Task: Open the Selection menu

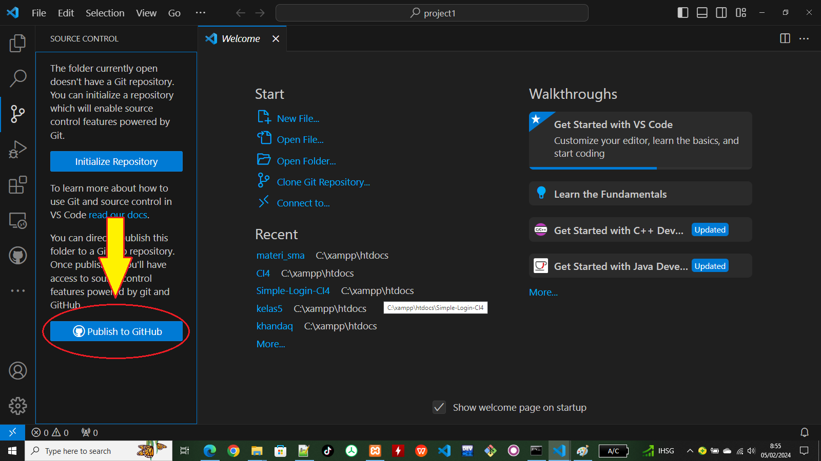Action: tap(105, 13)
